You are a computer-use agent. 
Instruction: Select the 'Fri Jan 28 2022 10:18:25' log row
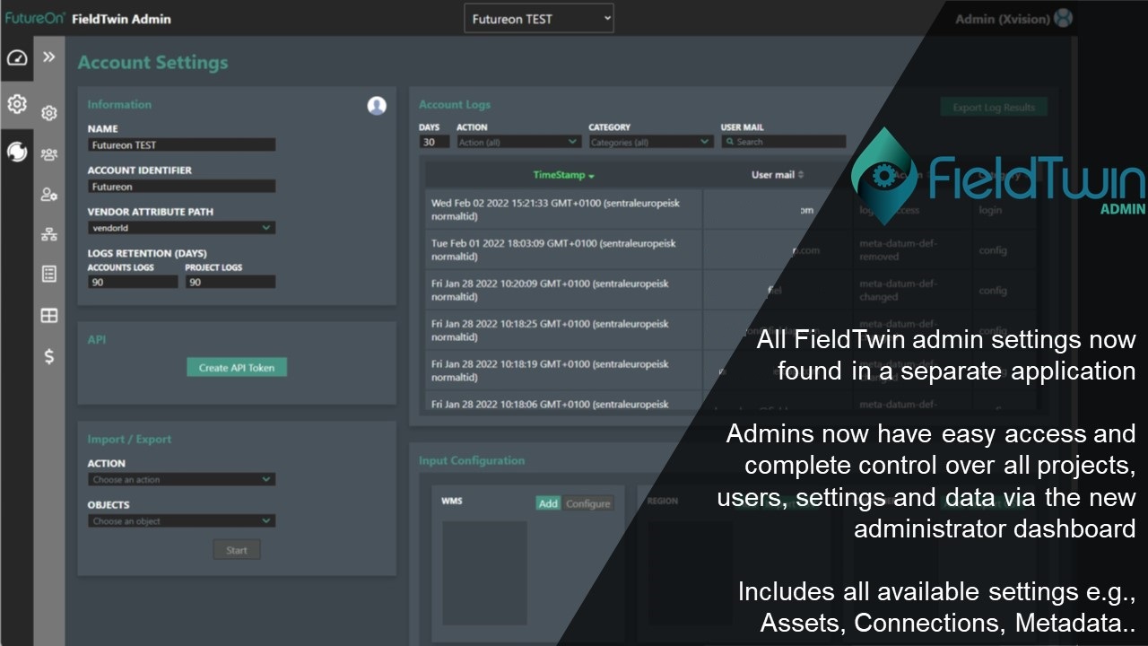(730, 330)
